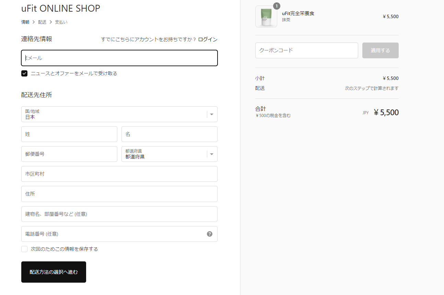Screen dimensions: 444x295
Task: Click the ログイン link
Action: [208, 39]
